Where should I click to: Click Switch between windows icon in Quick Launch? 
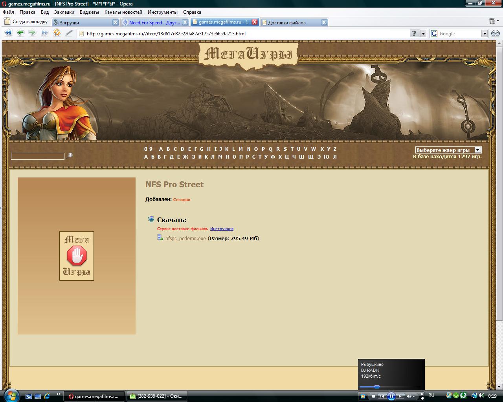coord(28,396)
